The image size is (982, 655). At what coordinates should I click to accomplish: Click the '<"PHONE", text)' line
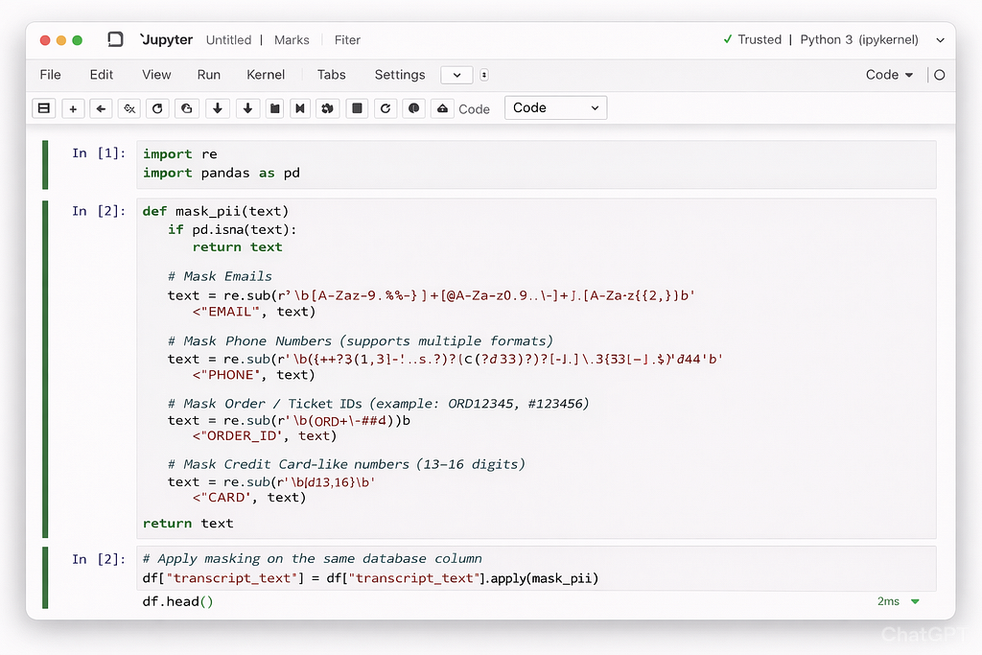(253, 375)
